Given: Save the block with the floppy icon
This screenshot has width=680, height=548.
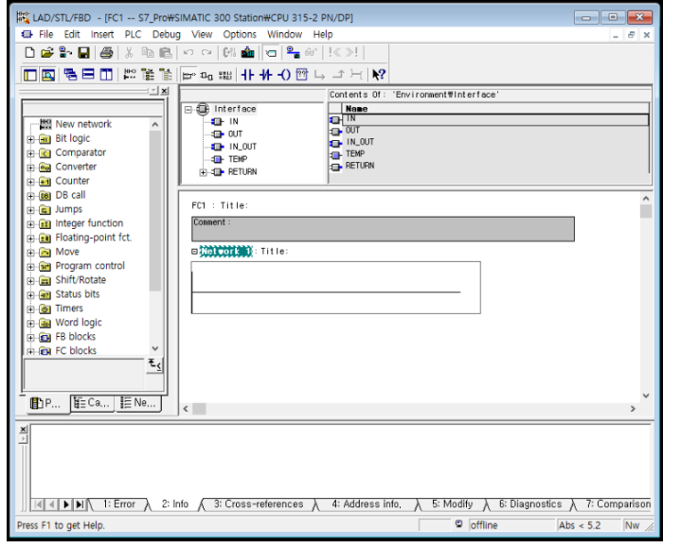Looking at the screenshot, I should click(x=83, y=53).
